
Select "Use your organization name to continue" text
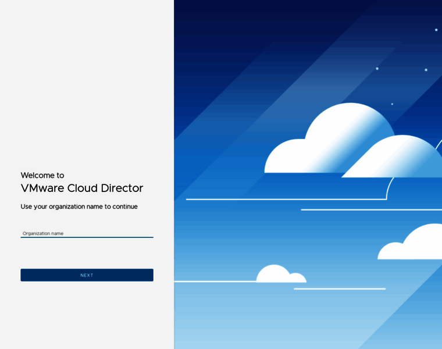[79, 206]
